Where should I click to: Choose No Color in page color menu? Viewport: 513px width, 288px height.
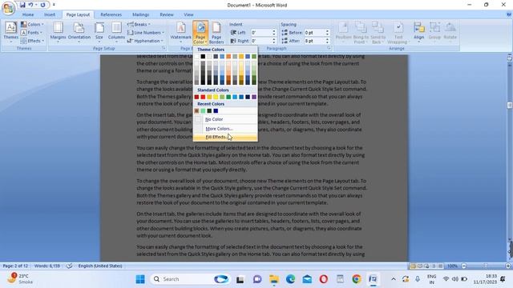point(225,119)
